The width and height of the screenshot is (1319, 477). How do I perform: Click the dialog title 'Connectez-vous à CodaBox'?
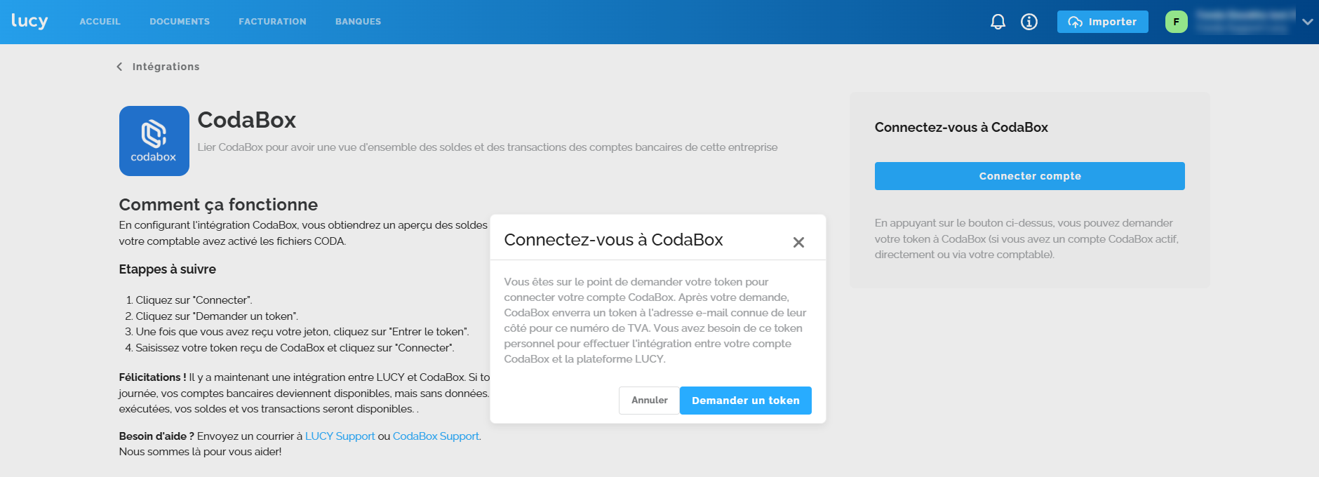tap(613, 240)
